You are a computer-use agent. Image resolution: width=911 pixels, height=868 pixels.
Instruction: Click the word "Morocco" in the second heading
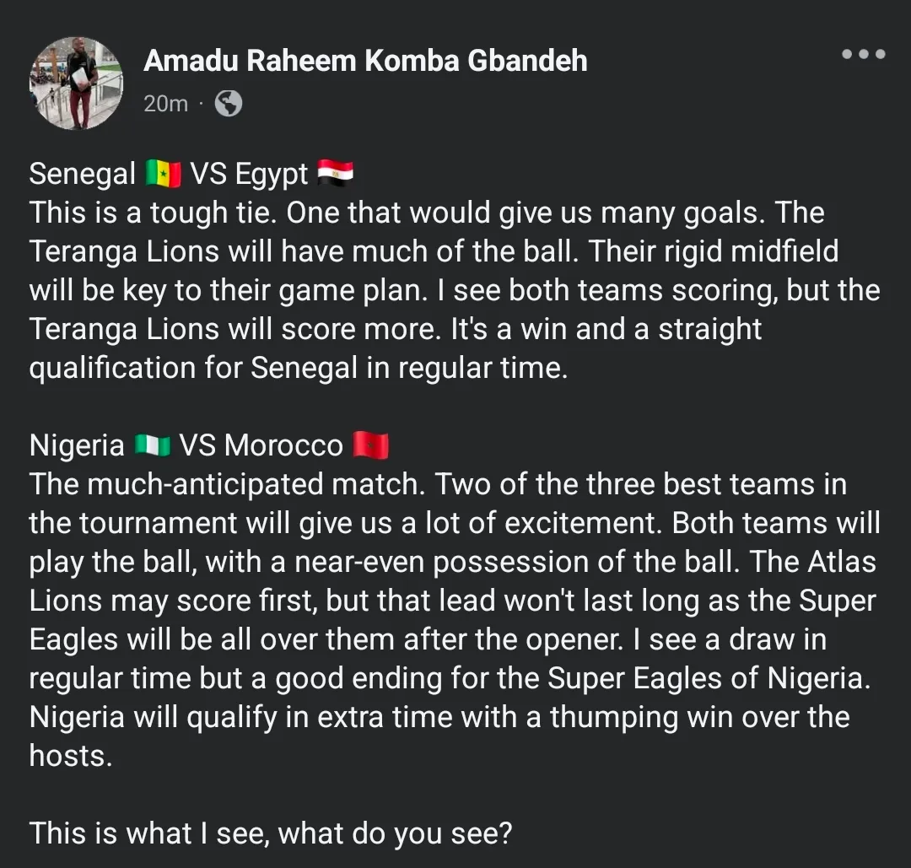coord(284,445)
